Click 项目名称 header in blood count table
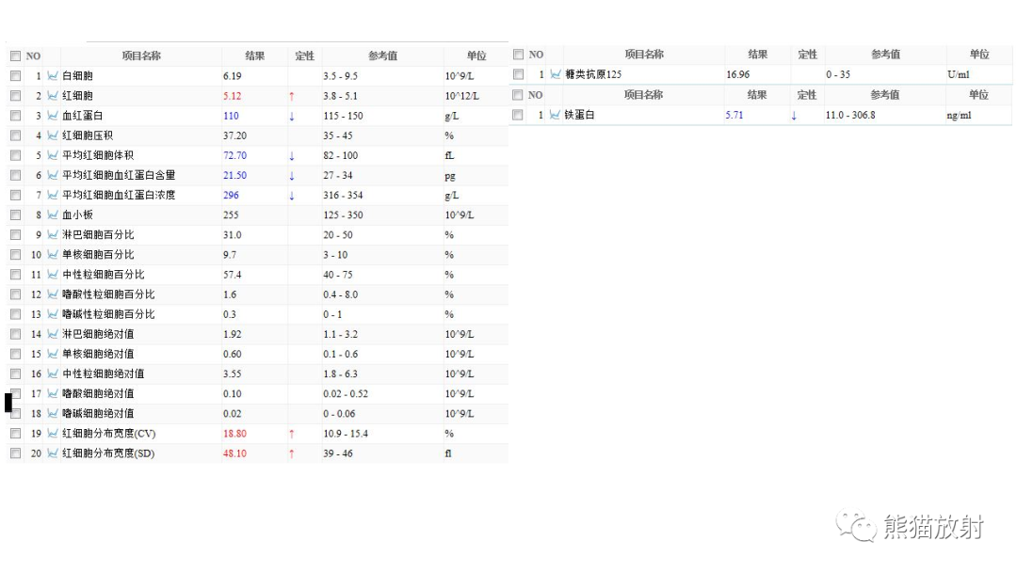The image size is (1017, 572). point(141,56)
